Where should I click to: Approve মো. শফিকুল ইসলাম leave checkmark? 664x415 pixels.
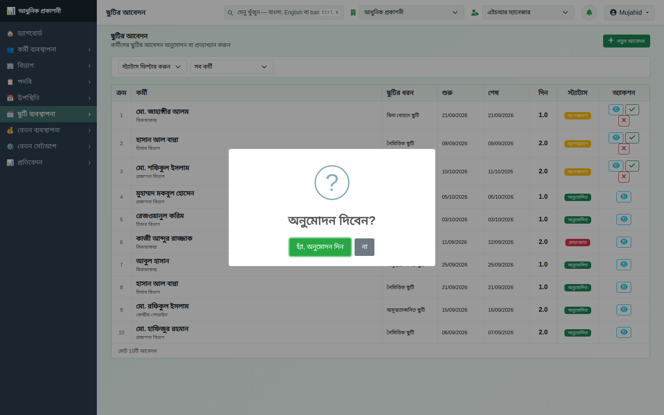coord(632,166)
